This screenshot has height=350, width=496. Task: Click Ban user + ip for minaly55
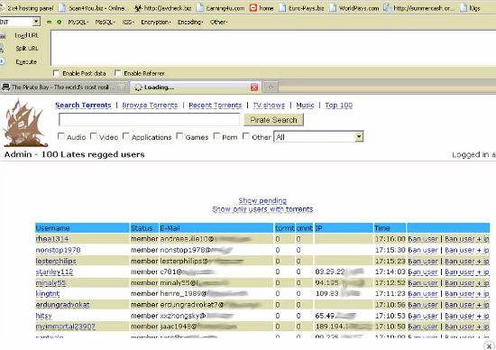click(467, 283)
